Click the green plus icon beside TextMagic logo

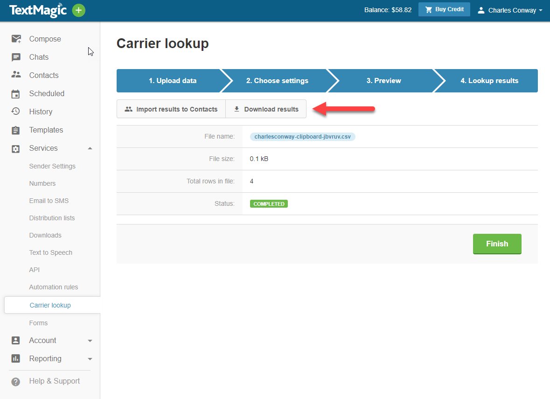[x=79, y=10]
